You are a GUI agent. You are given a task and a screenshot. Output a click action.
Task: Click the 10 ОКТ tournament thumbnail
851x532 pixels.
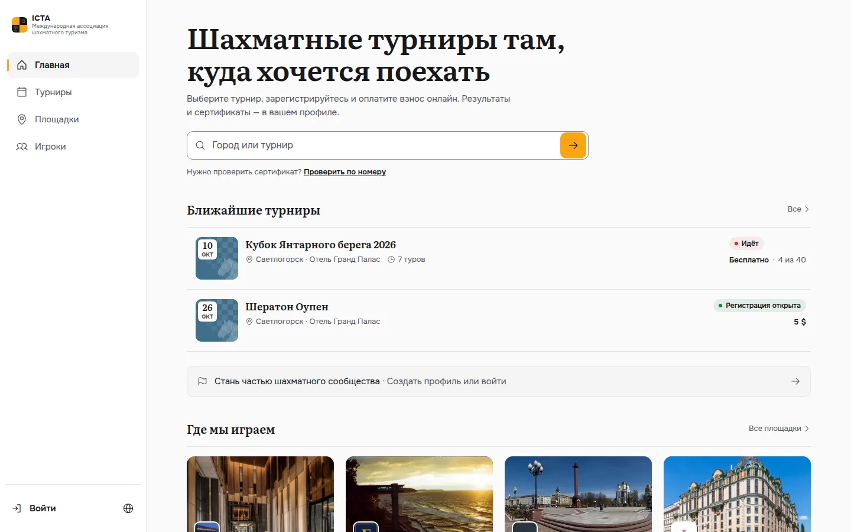[217, 258]
